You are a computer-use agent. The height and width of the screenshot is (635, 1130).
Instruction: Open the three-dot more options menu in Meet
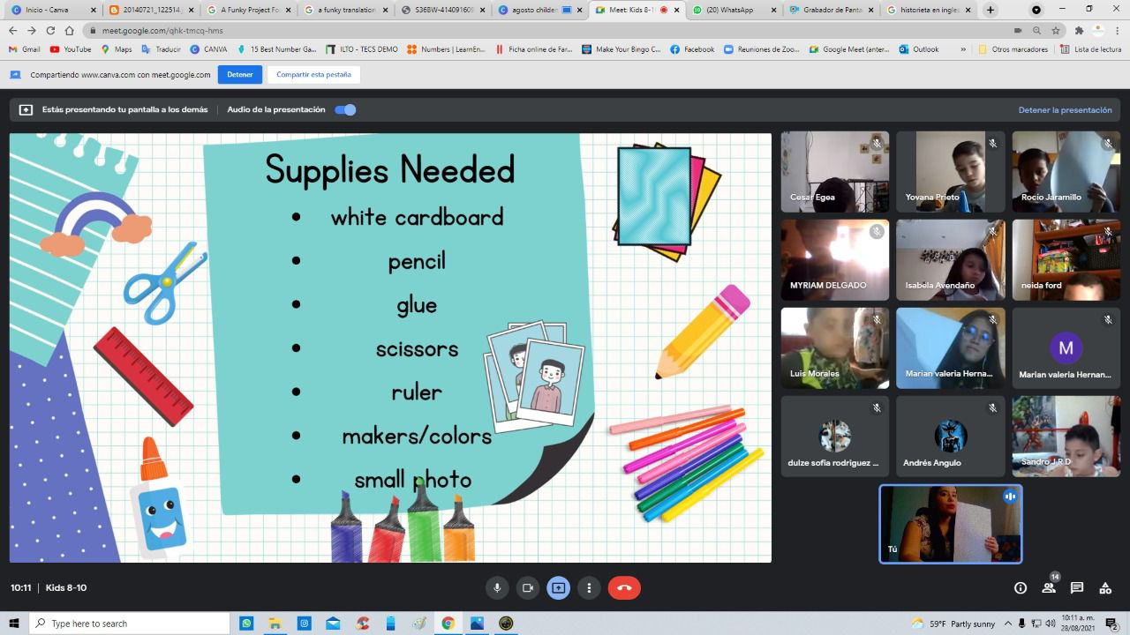point(589,588)
